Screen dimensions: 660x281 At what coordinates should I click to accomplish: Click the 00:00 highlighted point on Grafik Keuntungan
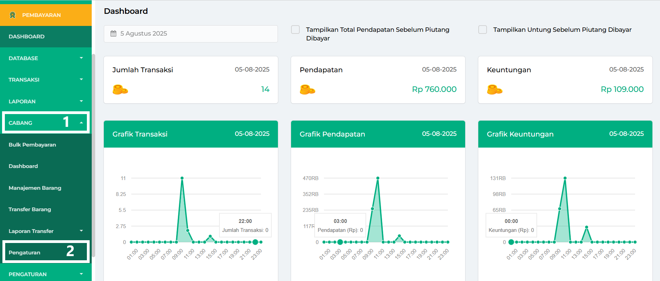point(511,242)
